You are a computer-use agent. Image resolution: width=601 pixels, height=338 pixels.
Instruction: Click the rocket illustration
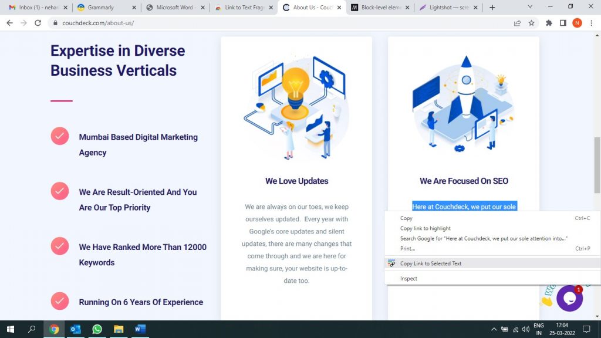[463, 103]
